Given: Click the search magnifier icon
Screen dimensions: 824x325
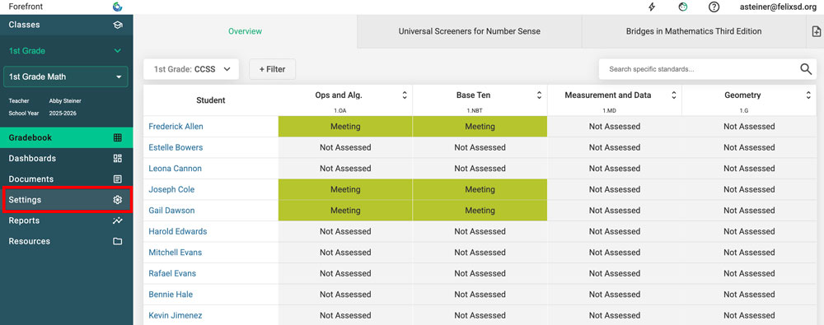Looking at the screenshot, I should click(806, 69).
